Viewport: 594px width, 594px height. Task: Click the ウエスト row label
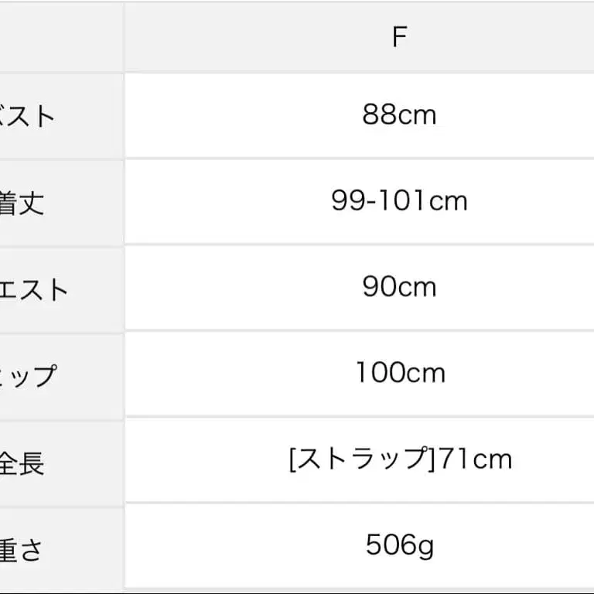(x=34, y=290)
